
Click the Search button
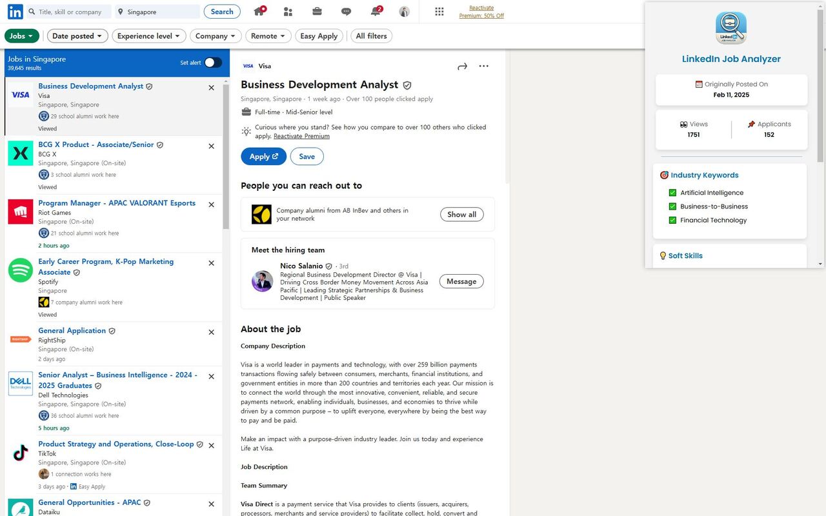coord(222,12)
